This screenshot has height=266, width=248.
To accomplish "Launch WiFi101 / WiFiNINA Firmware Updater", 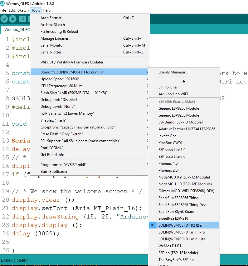I will 90,62.
